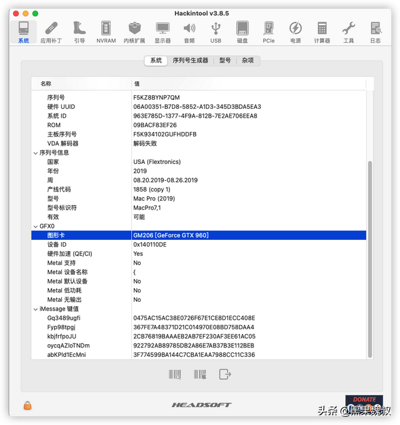Select the 设备 ID row

coord(199,245)
